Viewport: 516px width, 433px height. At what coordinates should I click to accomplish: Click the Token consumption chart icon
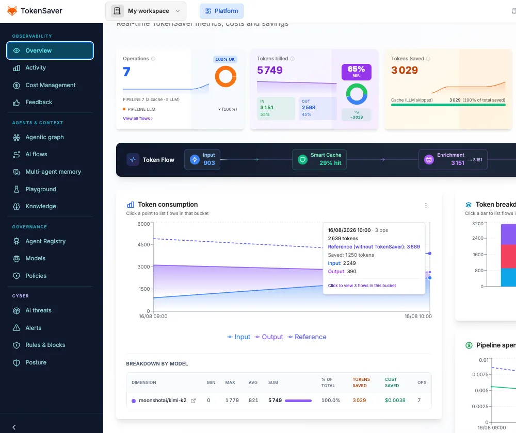point(131,205)
